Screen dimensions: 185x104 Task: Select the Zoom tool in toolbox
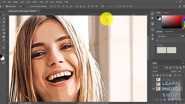(x=3, y=48)
